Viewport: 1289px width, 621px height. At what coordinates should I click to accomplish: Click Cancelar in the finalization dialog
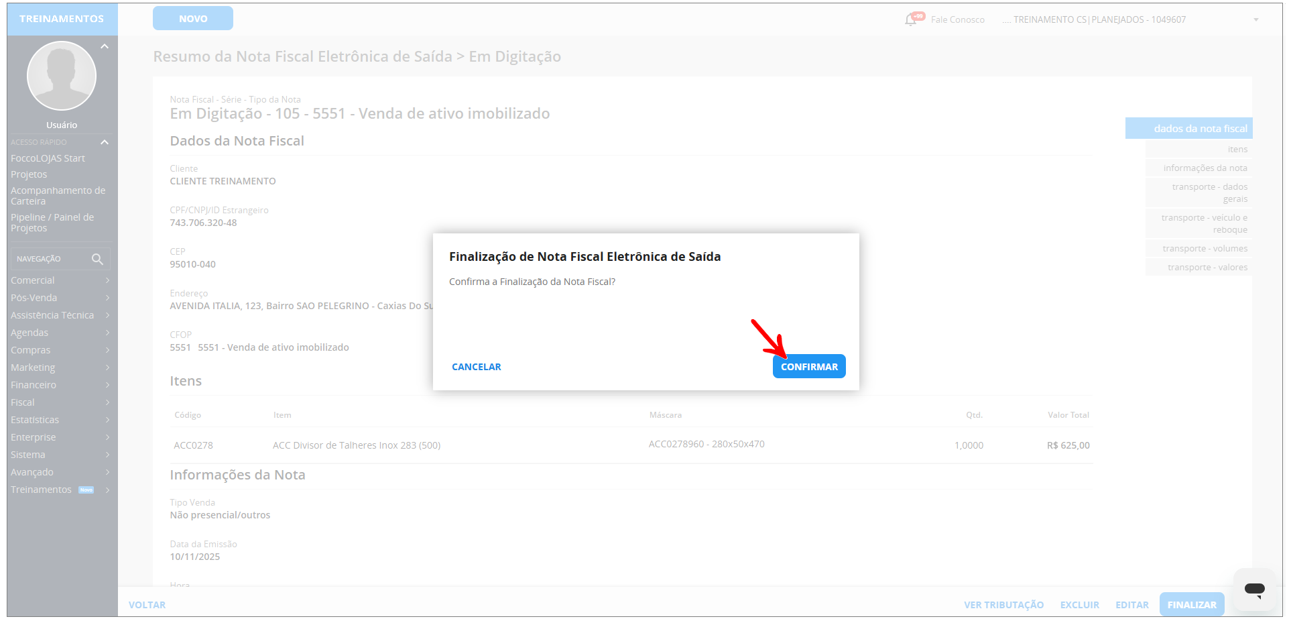pos(477,367)
